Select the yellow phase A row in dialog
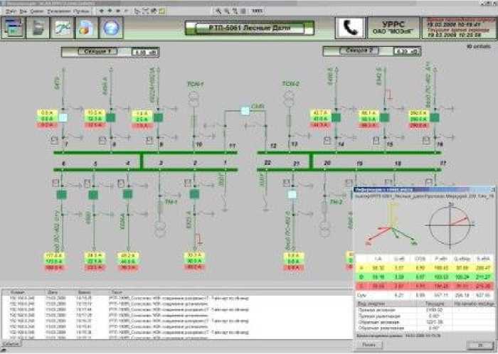The image size is (498, 354). (425, 268)
